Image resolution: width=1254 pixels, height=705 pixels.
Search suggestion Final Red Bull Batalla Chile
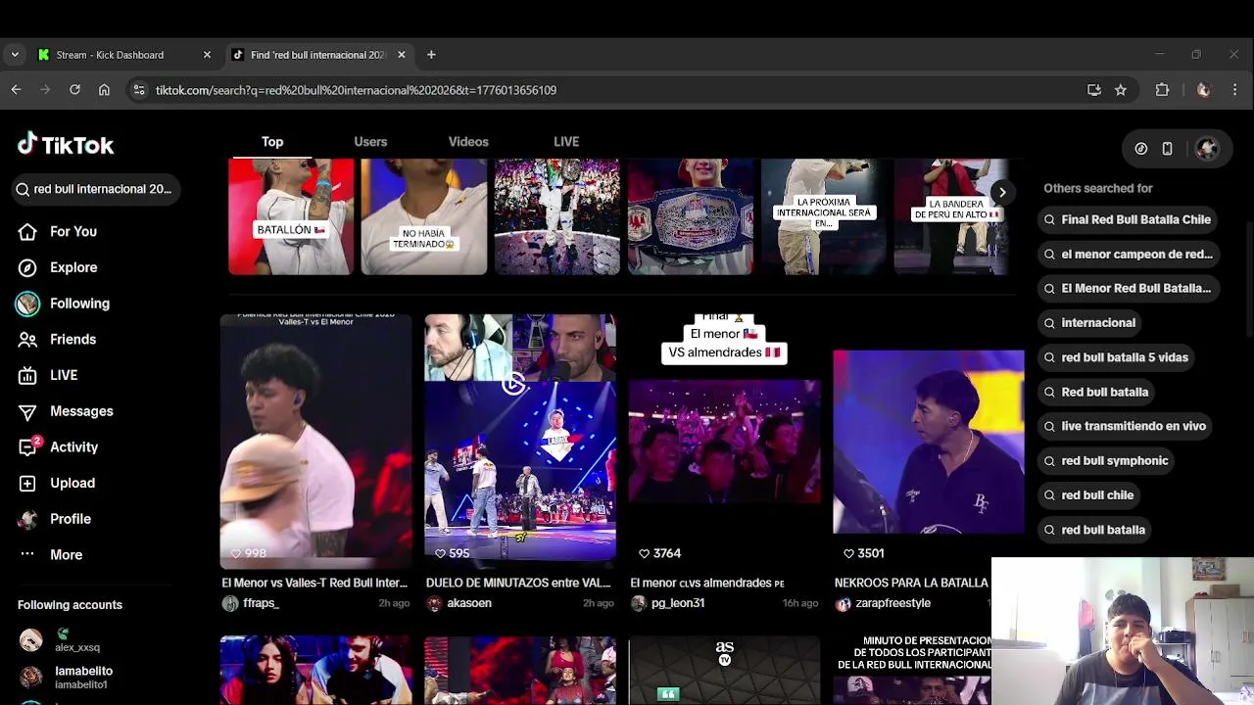(1127, 219)
